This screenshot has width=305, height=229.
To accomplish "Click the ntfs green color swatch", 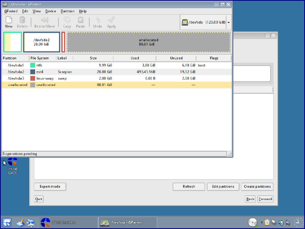I will pyautogui.click(x=32, y=65).
